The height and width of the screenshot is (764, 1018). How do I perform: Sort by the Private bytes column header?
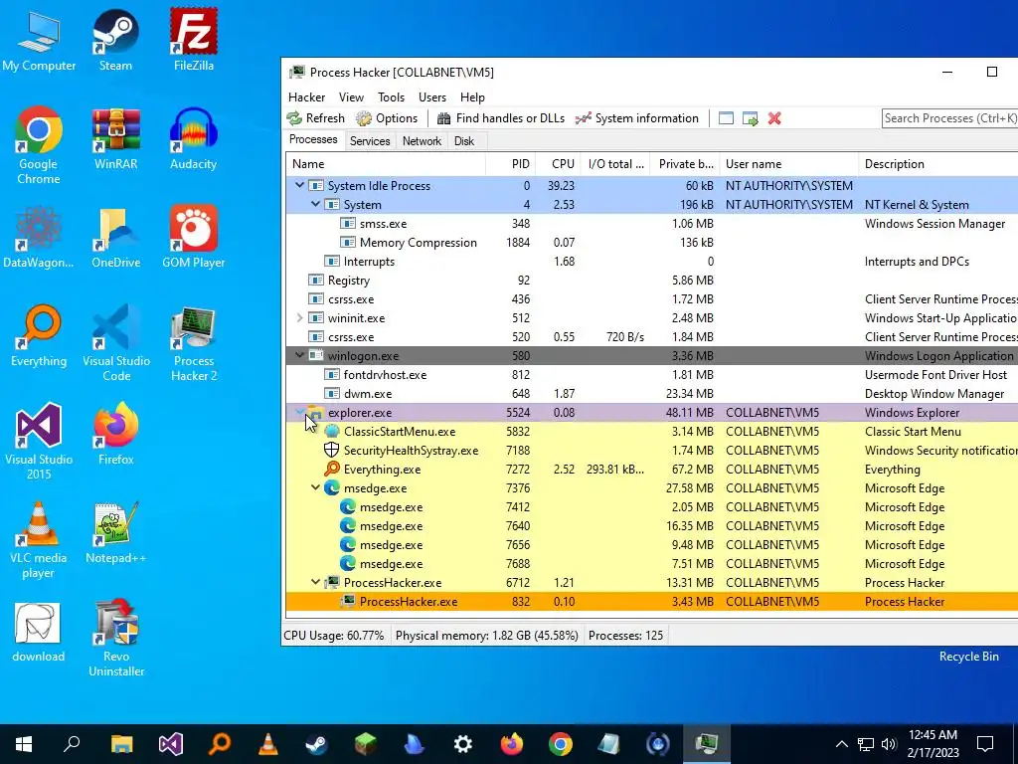click(685, 164)
